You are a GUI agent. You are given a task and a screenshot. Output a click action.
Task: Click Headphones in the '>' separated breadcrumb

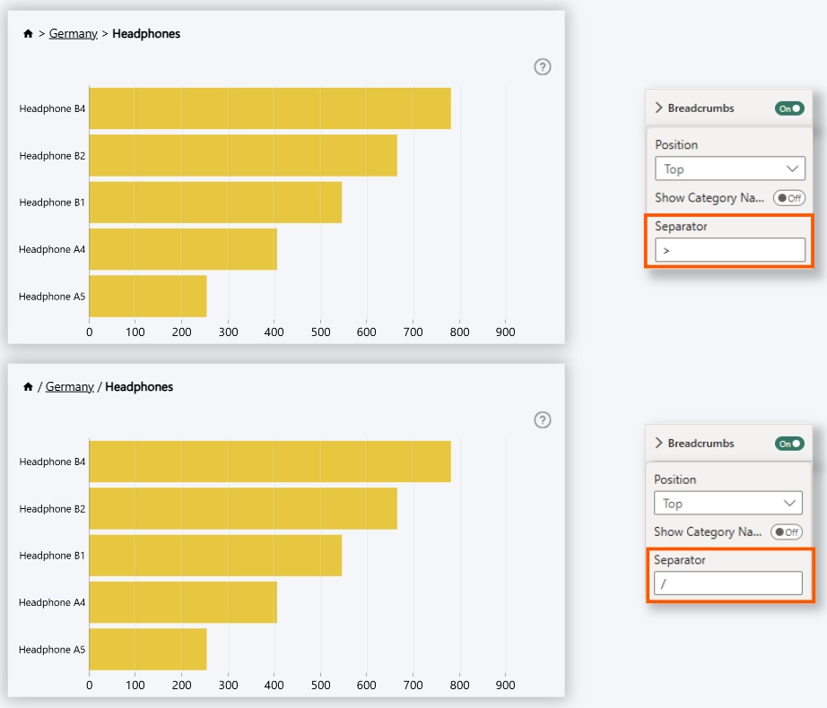(x=145, y=34)
